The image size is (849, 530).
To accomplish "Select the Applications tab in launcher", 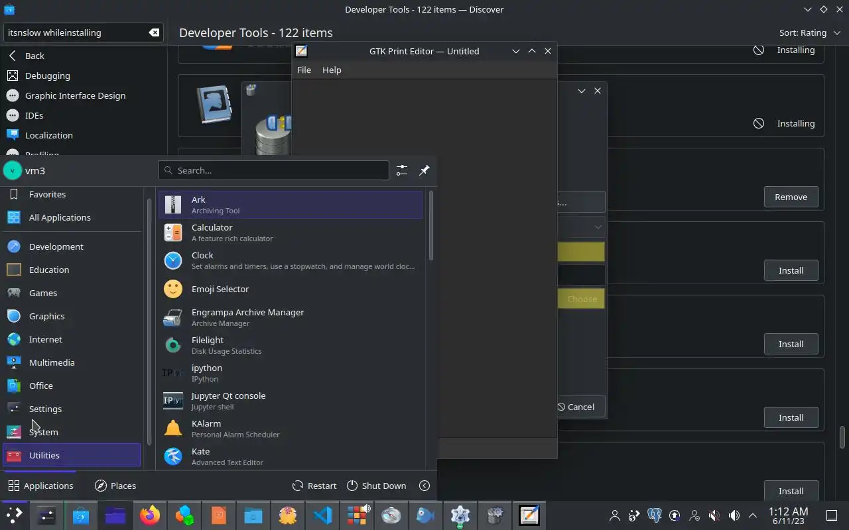I will [x=40, y=486].
